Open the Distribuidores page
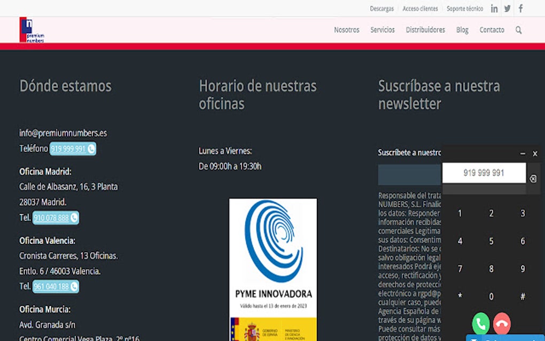This screenshot has width=545, height=341. [425, 30]
